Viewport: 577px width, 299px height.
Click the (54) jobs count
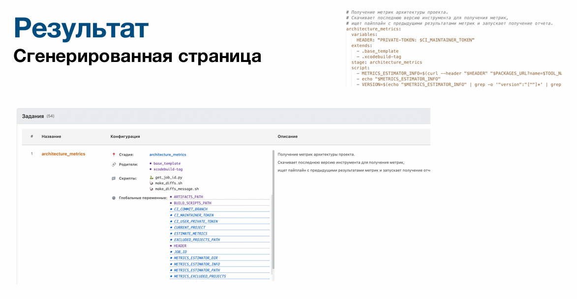click(50, 116)
